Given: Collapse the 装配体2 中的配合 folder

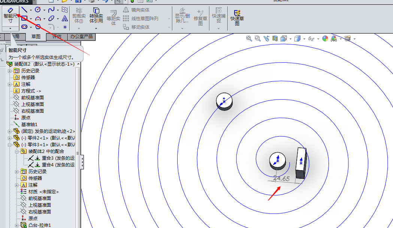Looking at the screenshot, I should pyautogui.click(x=16, y=152).
